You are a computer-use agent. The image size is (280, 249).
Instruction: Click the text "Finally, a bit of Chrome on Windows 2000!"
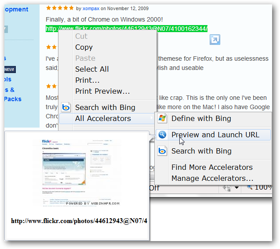point(104,19)
